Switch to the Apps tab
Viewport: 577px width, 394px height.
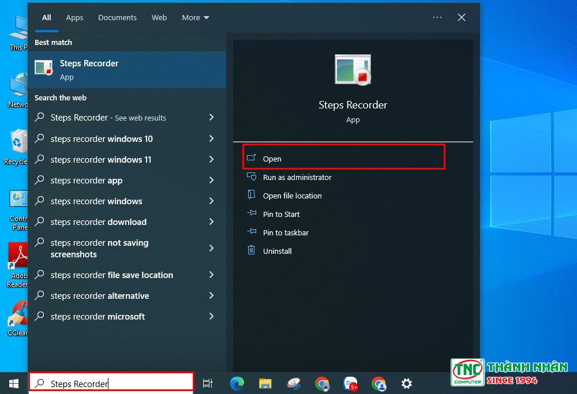(74, 18)
